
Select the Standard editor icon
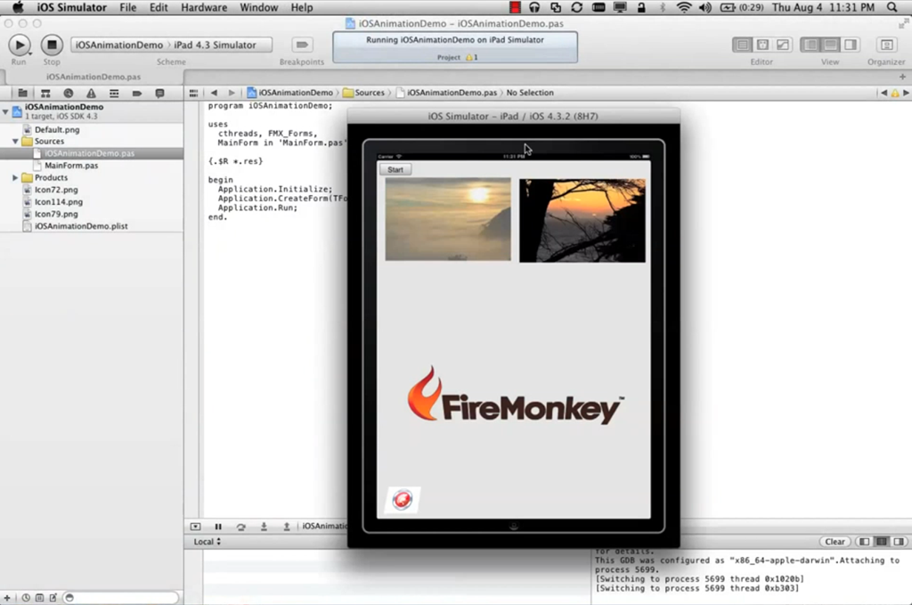click(x=742, y=45)
